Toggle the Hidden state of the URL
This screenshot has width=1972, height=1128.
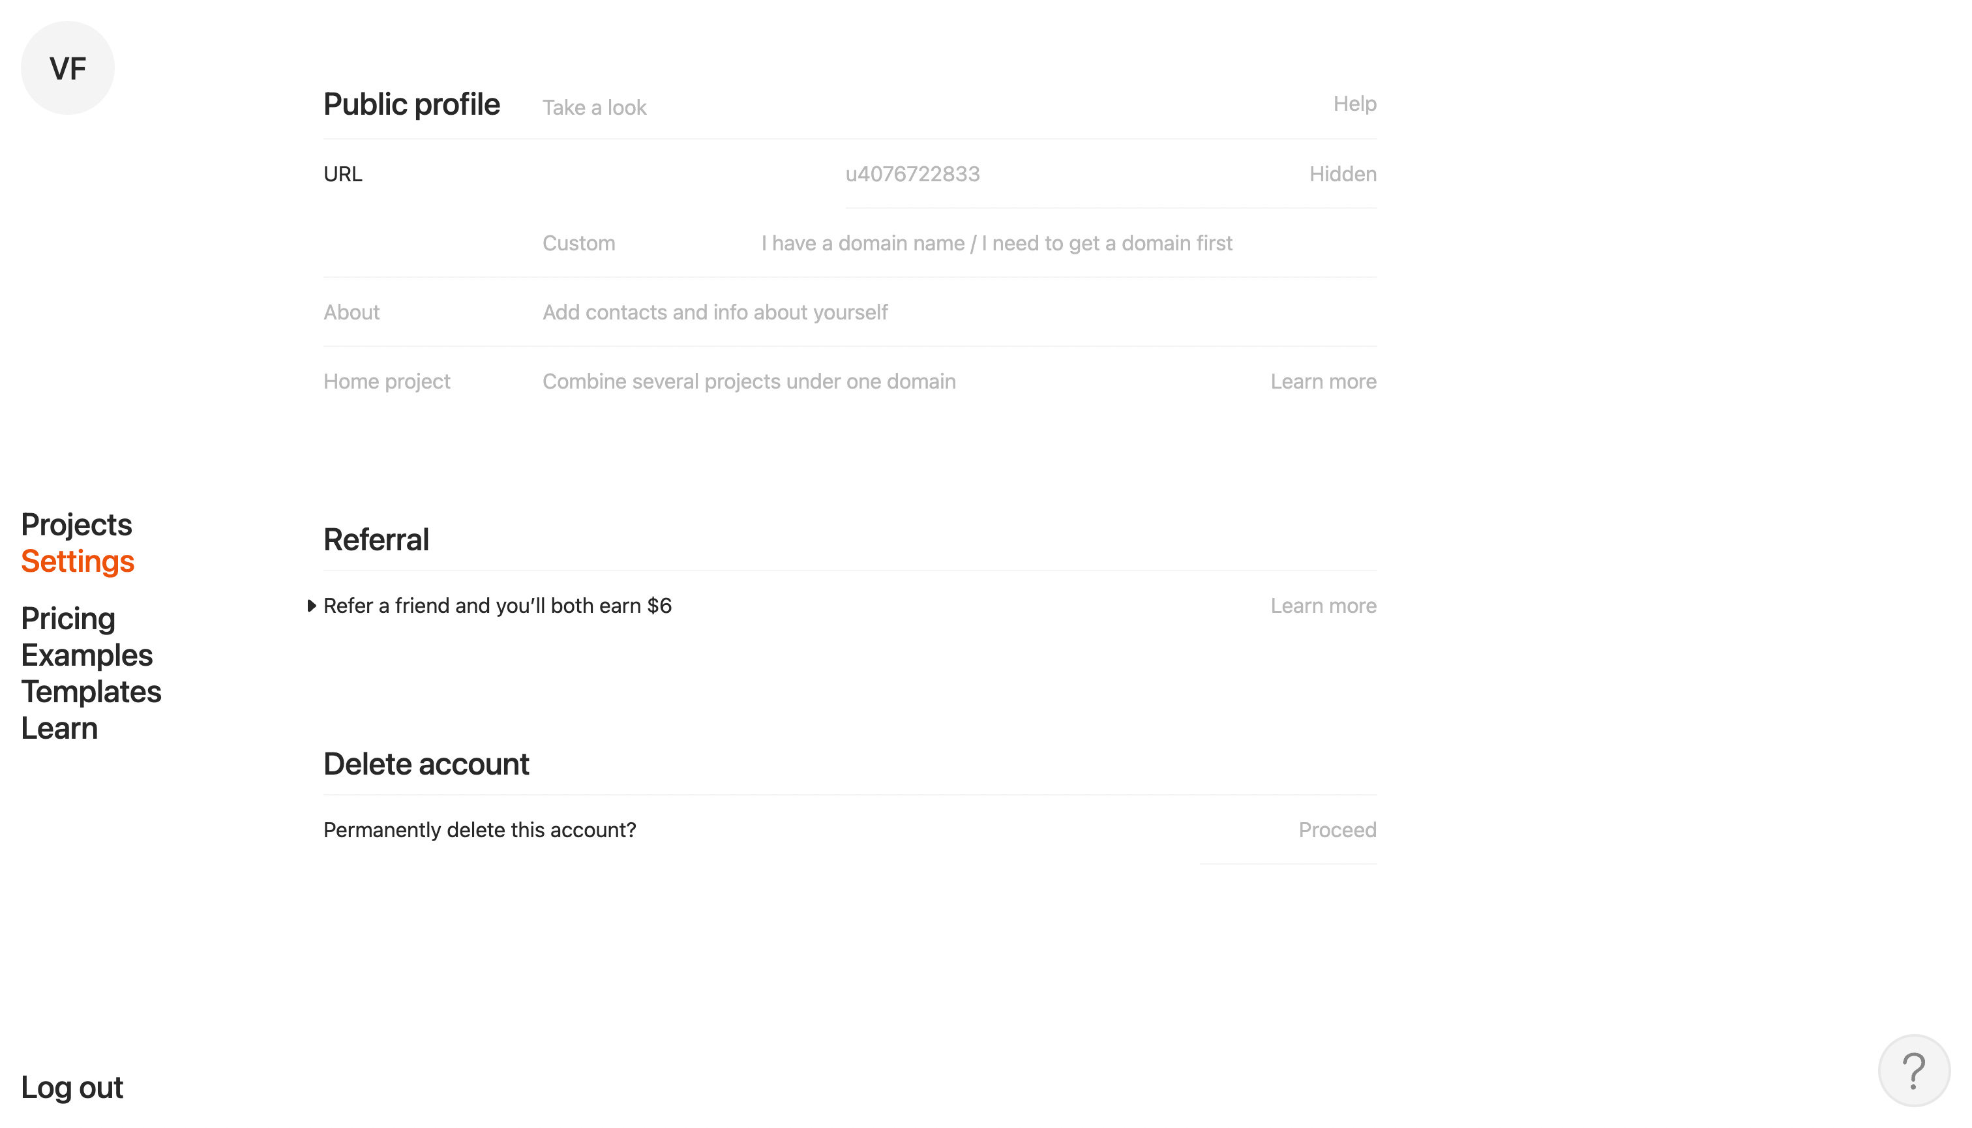(1342, 173)
